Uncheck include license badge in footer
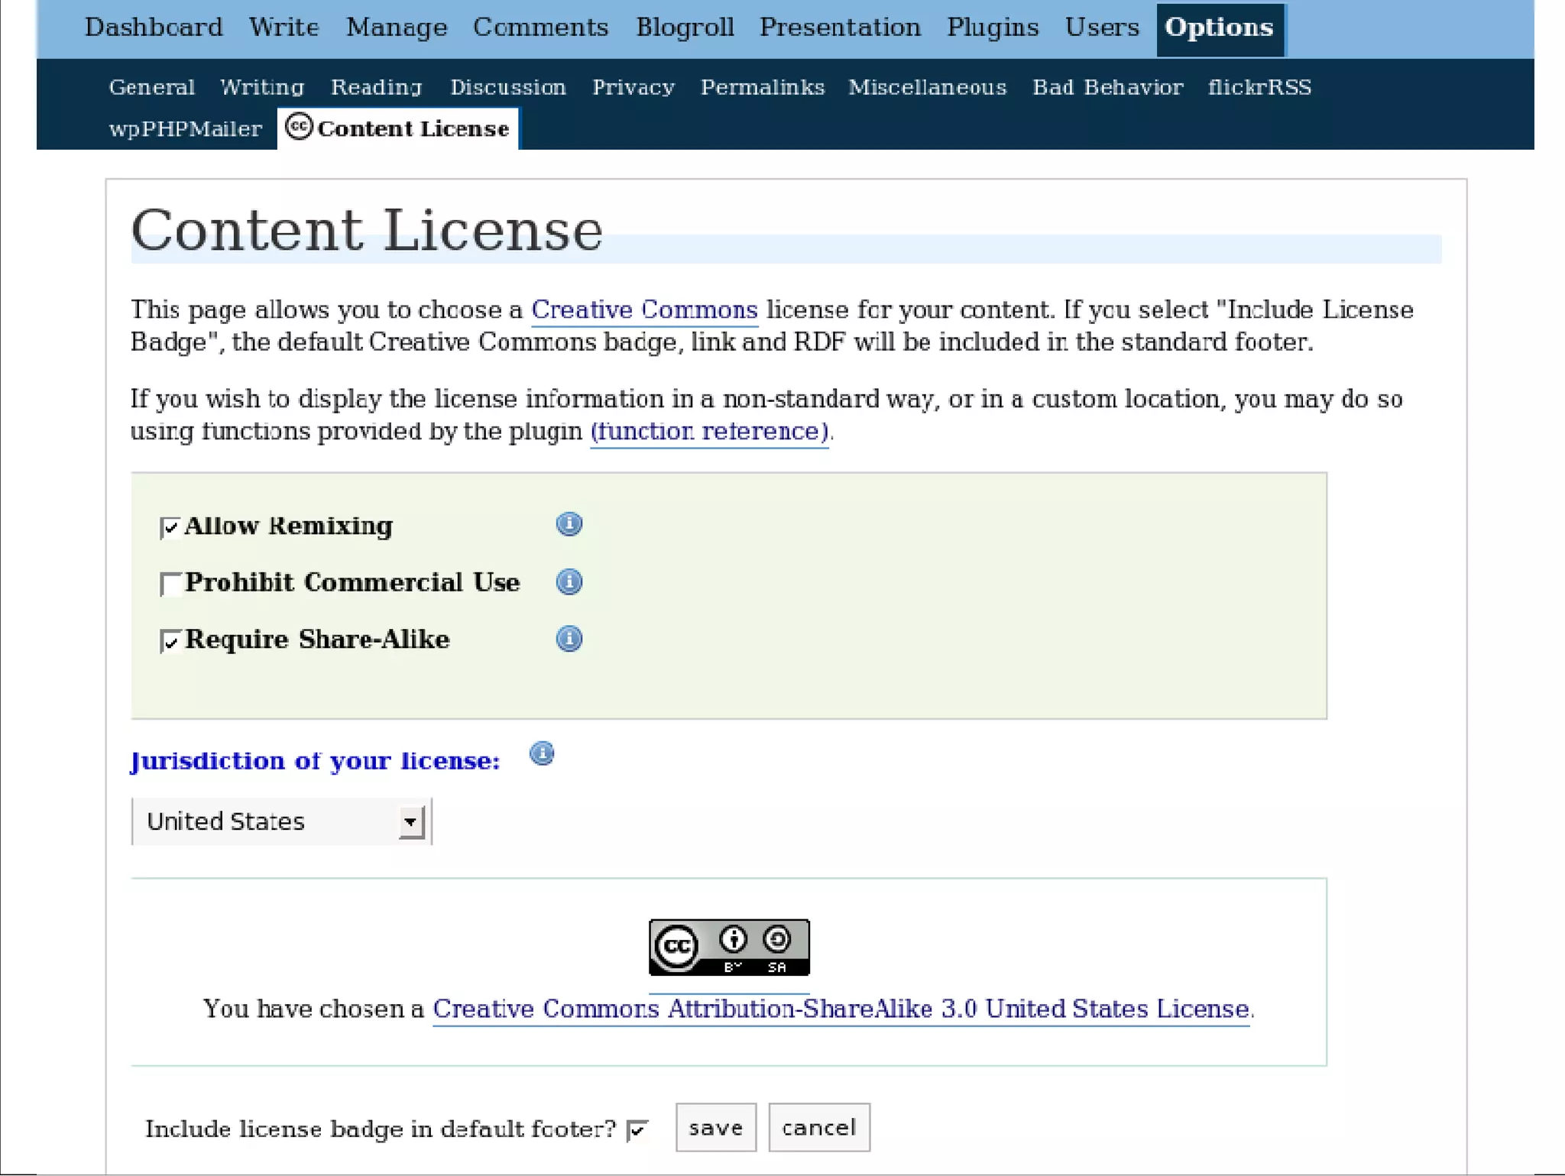Image resolution: width=1565 pixels, height=1176 pixels. click(637, 1129)
